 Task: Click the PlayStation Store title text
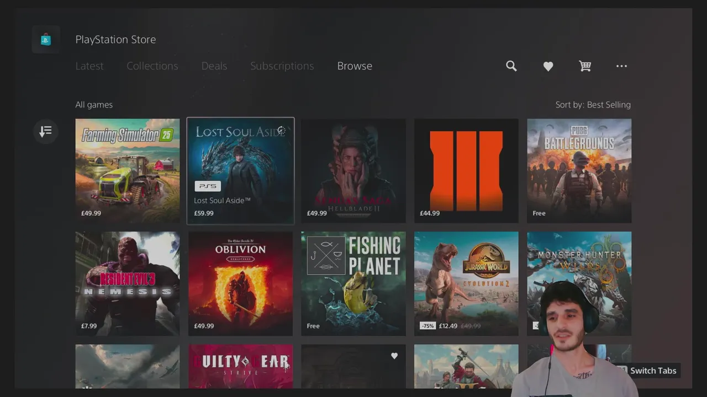(115, 39)
